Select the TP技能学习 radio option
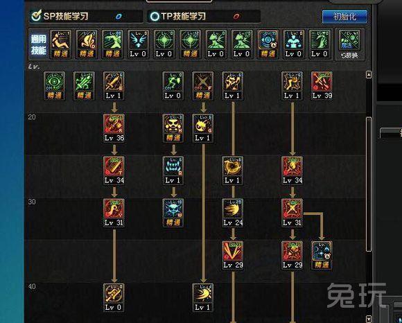 point(155,17)
